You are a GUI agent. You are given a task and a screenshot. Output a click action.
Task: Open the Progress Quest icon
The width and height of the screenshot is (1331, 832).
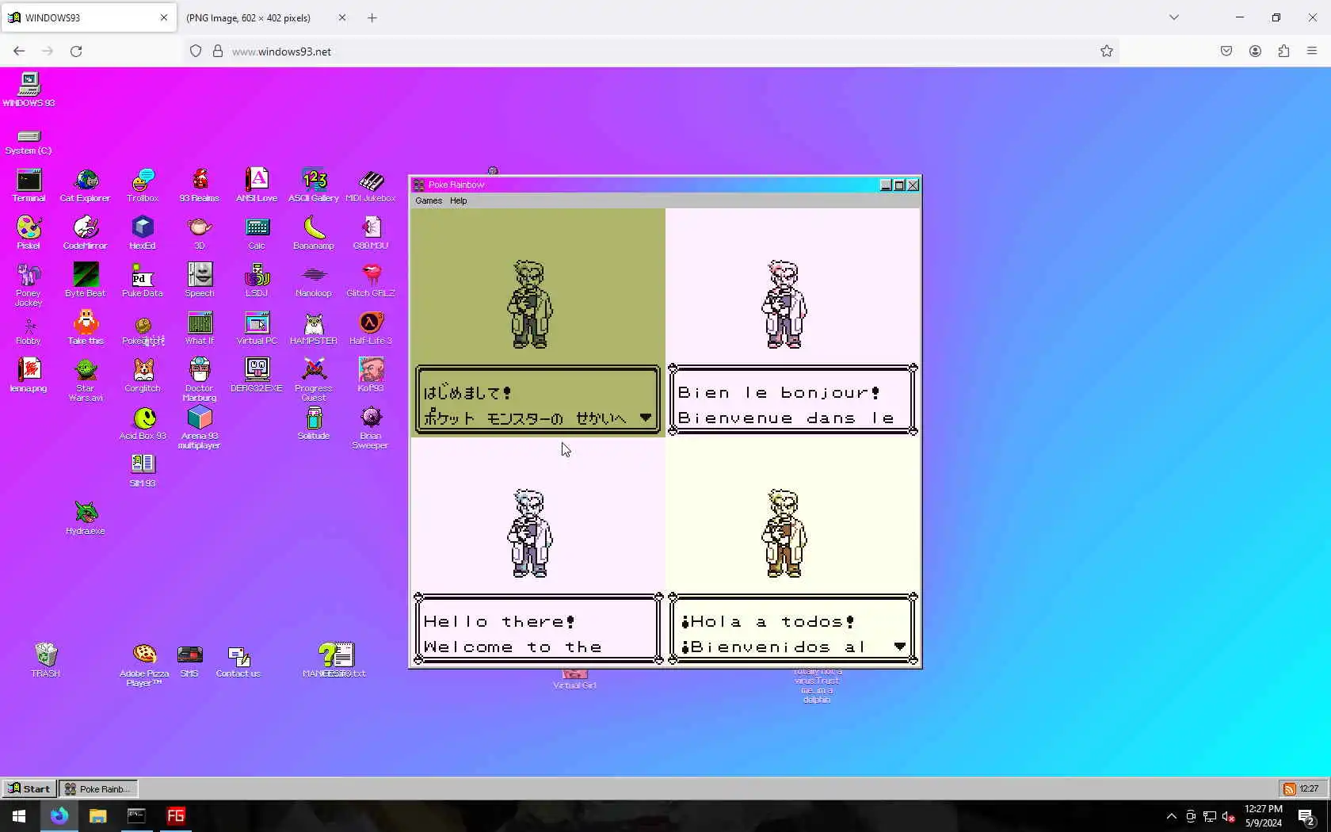pyautogui.click(x=314, y=380)
